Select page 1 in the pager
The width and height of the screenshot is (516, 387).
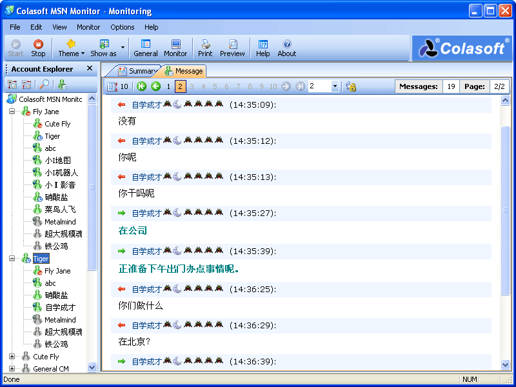click(x=168, y=86)
